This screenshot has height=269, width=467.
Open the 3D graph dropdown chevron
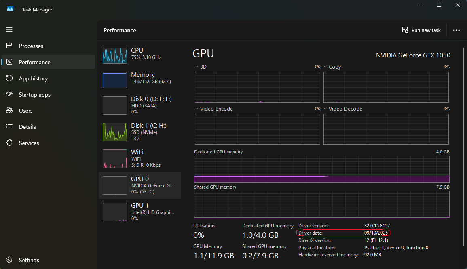pyautogui.click(x=197, y=67)
